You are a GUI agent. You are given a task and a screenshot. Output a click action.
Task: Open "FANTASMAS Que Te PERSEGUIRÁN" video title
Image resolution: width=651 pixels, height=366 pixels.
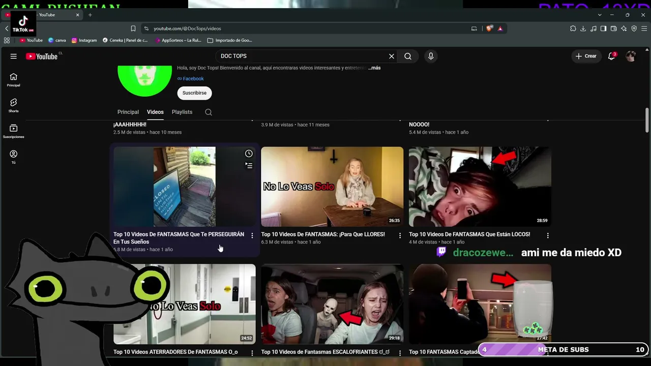(x=179, y=238)
